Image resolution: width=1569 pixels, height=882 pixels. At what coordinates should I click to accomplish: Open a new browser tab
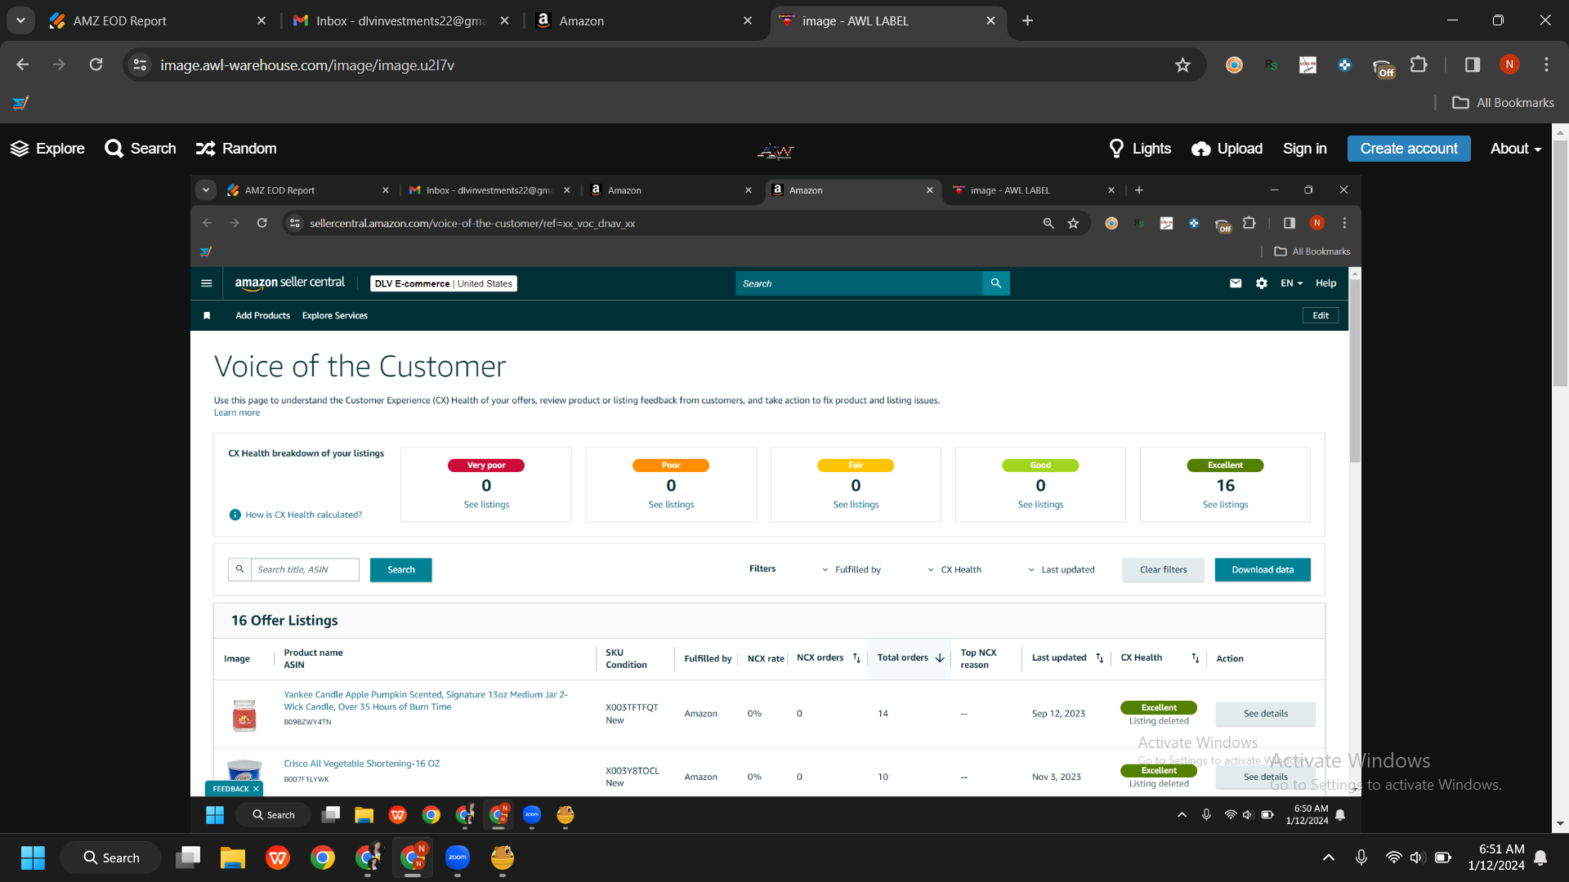tap(1028, 20)
